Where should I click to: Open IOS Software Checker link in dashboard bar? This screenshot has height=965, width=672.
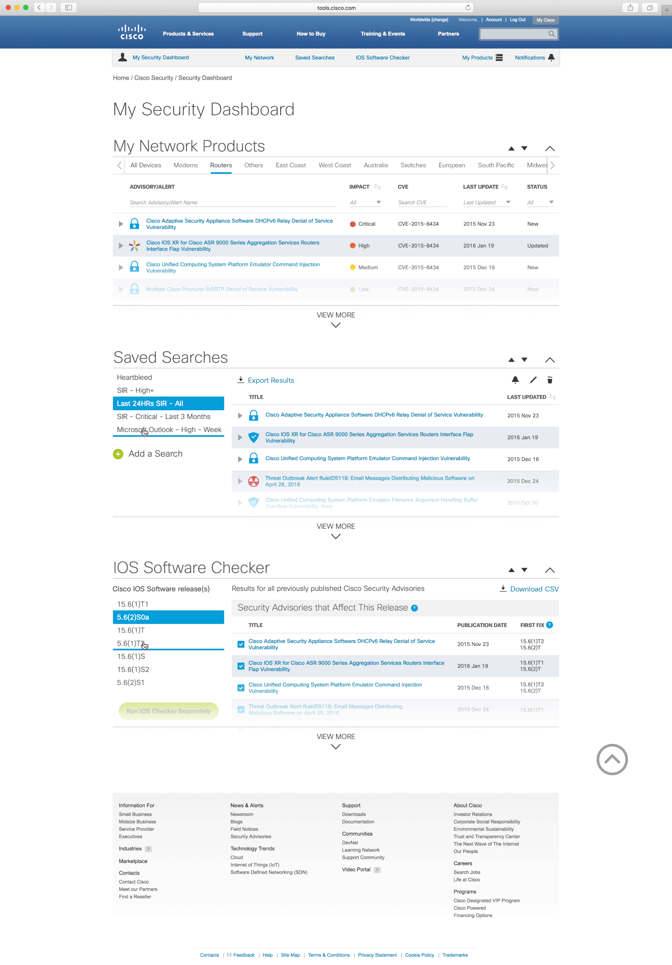pos(383,58)
